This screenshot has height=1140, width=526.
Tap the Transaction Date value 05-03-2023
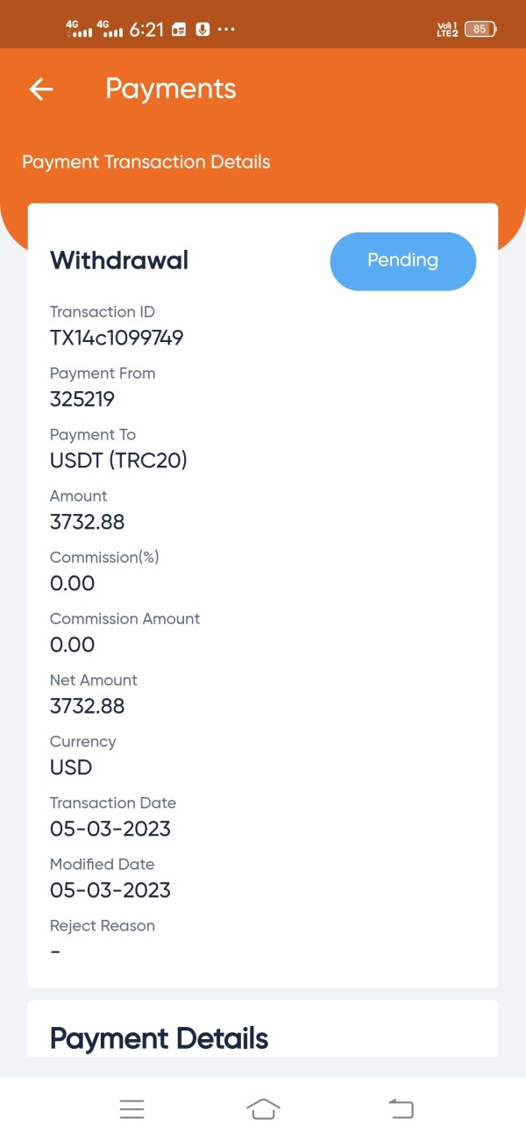pos(110,829)
